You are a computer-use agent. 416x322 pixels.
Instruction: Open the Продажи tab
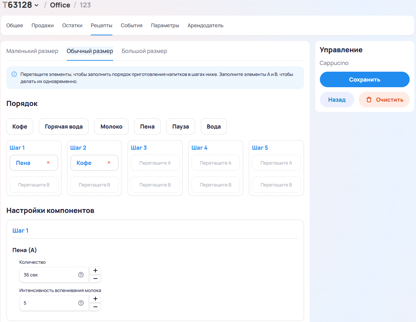point(42,25)
